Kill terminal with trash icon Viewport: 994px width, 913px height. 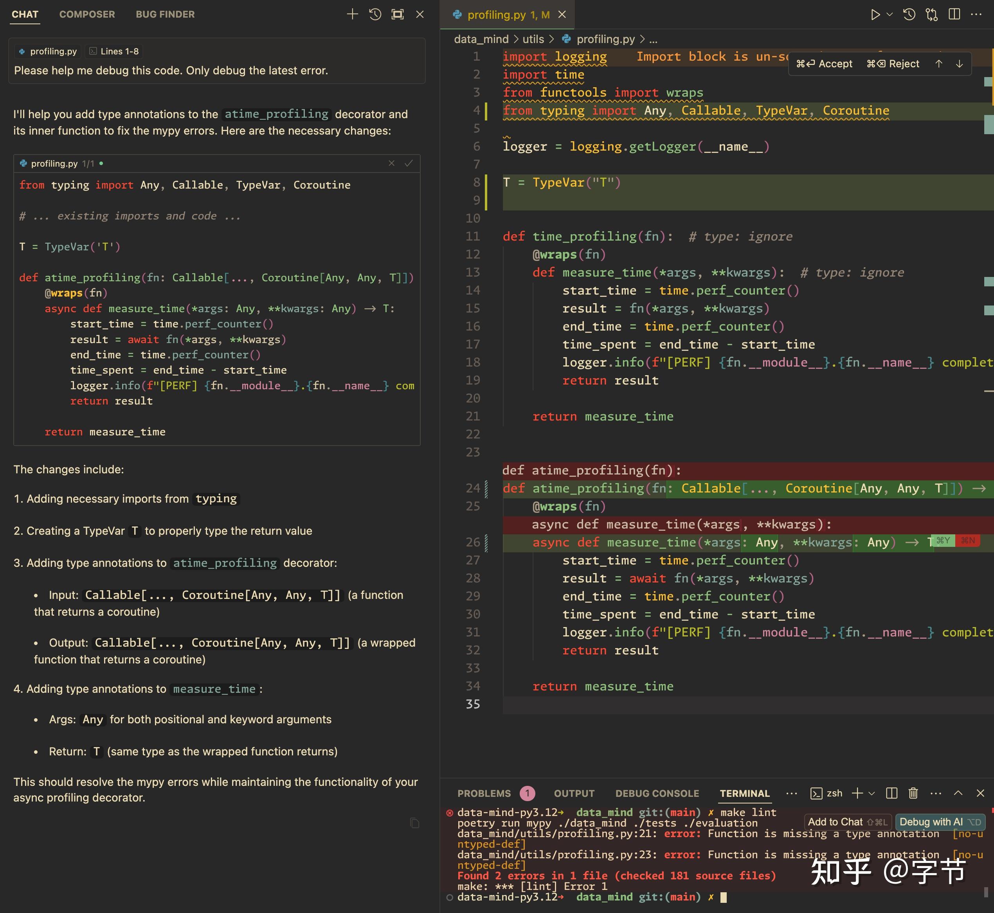tap(913, 793)
